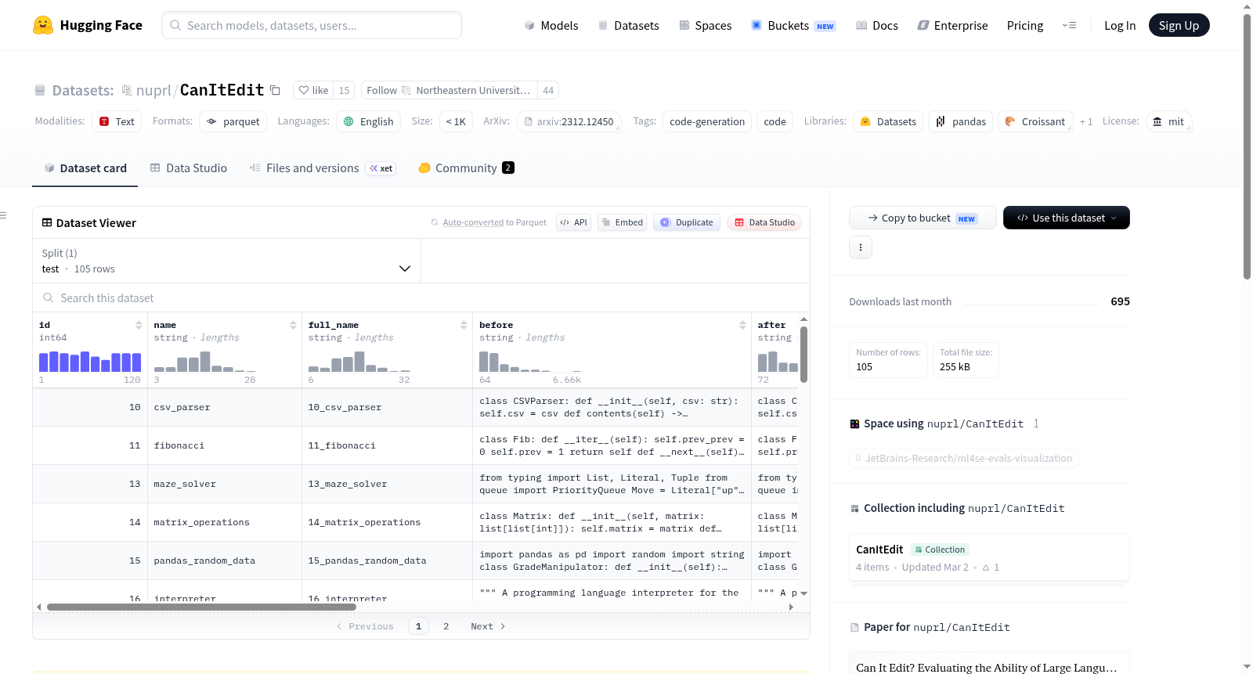Copy dataset to bucket
The width and height of the screenshot is (1253, 674).
click(923, 218)
